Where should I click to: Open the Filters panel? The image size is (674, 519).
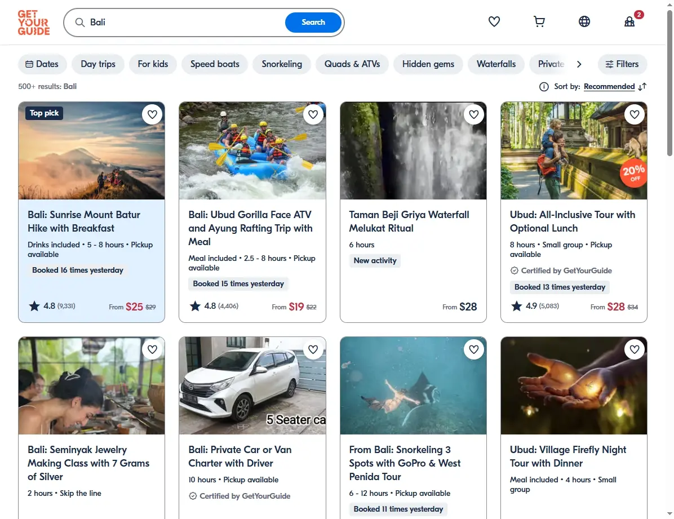622,64
